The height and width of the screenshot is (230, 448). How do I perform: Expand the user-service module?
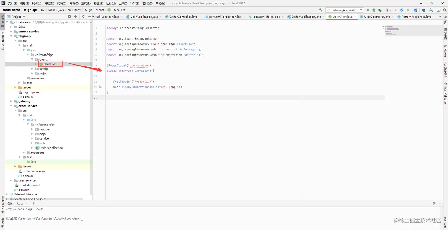[x=11, y=180]
